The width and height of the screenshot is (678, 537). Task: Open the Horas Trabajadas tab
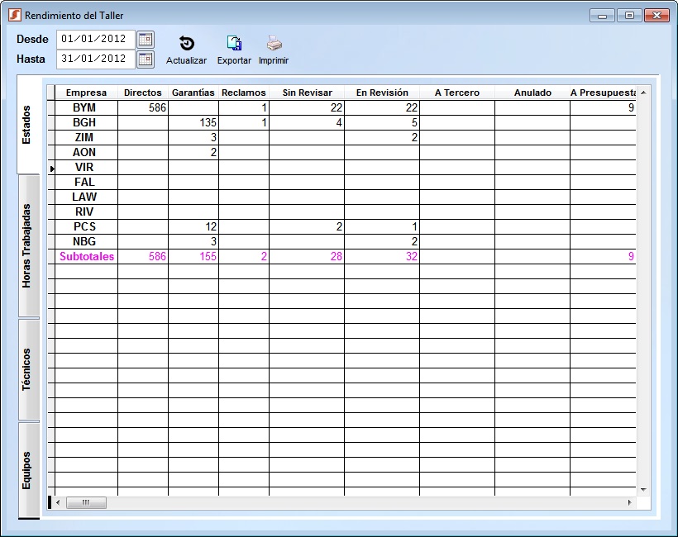tap(28, 245)
